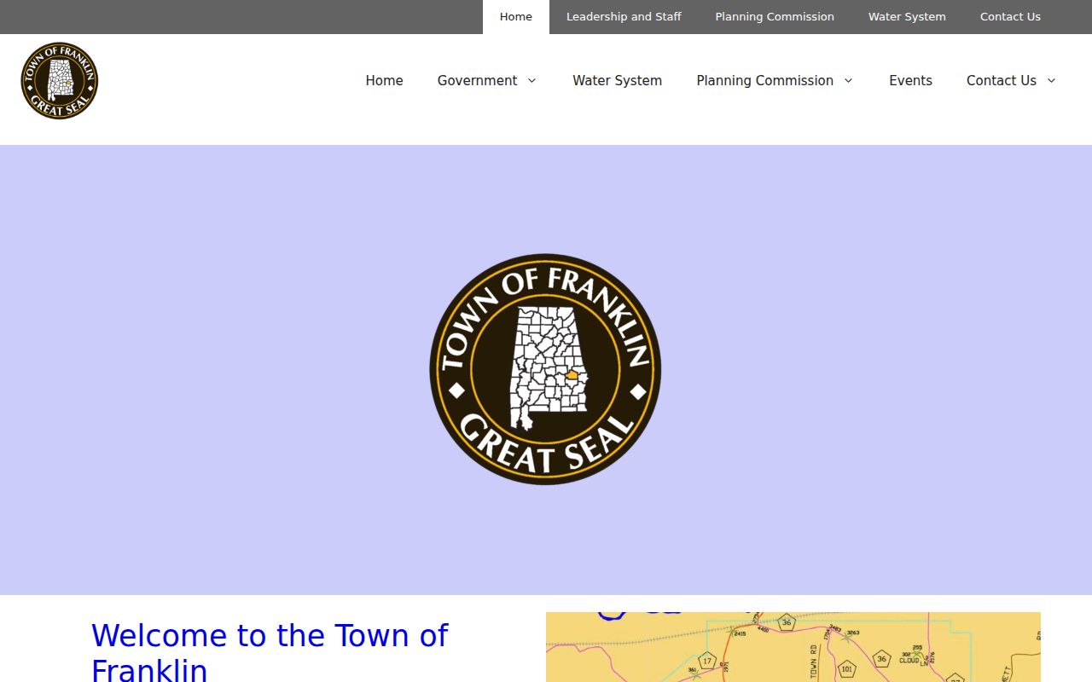Go to Water System in main navigation

coord(617,80)
